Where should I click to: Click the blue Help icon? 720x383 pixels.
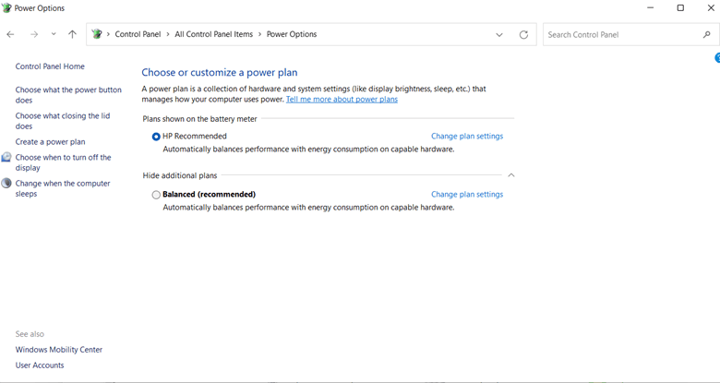716,58
